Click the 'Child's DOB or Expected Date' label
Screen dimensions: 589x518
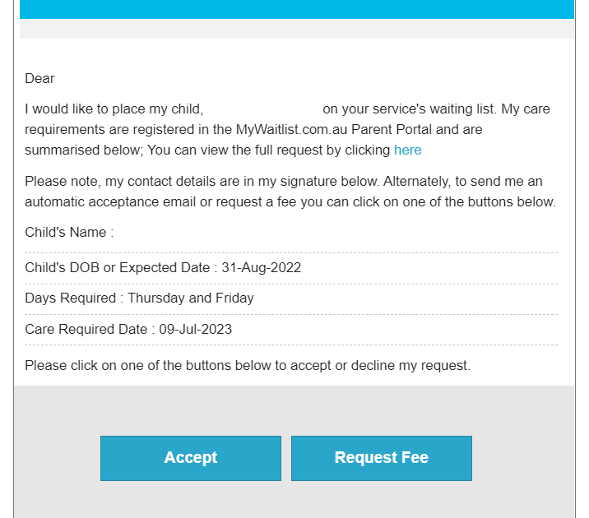pyautogui.click(x=117, y=268)
